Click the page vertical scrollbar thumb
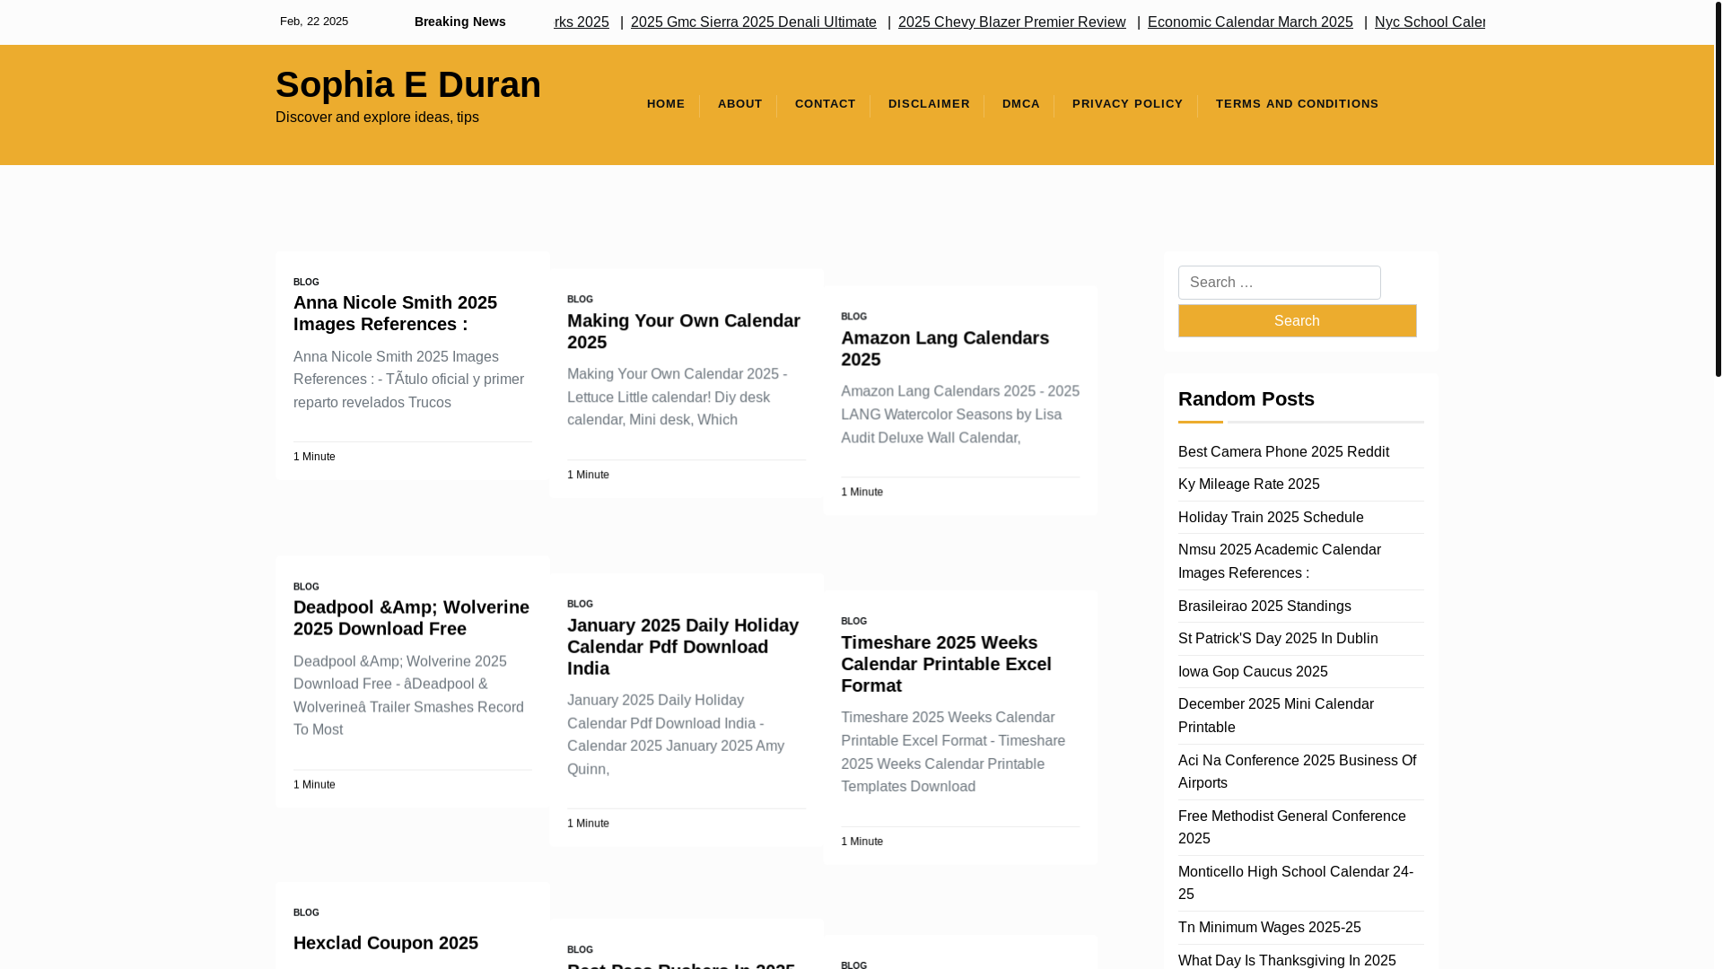The height and width of the screenshot is (969, 1723). coord(1718,188)
